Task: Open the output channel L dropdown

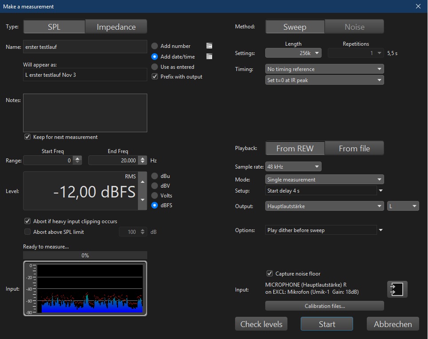Action: 403,206
